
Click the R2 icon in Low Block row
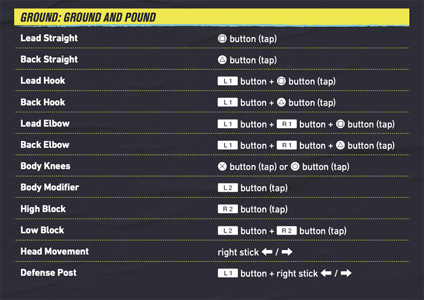pyautogui.click(x=286, y=231)
